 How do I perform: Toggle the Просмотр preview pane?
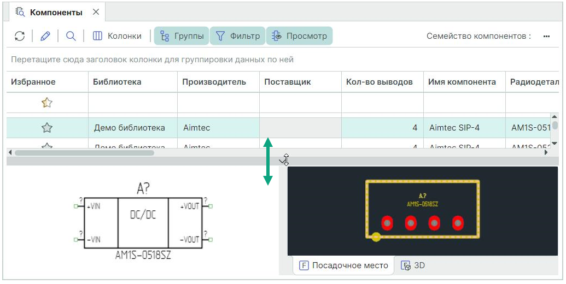click(x=300, y=36)
